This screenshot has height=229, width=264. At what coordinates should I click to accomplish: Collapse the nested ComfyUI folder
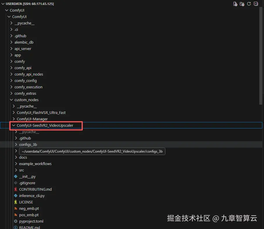[9, 17]
